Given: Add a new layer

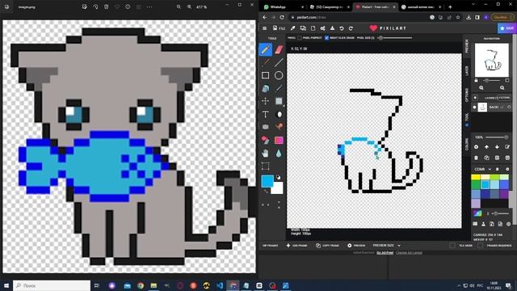Looking at the screenshot, I should pos(476,147).
